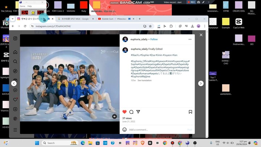This screenshot has width=261, height=147.
Task: Click the comment bubble icon on post
Action: 131,112
